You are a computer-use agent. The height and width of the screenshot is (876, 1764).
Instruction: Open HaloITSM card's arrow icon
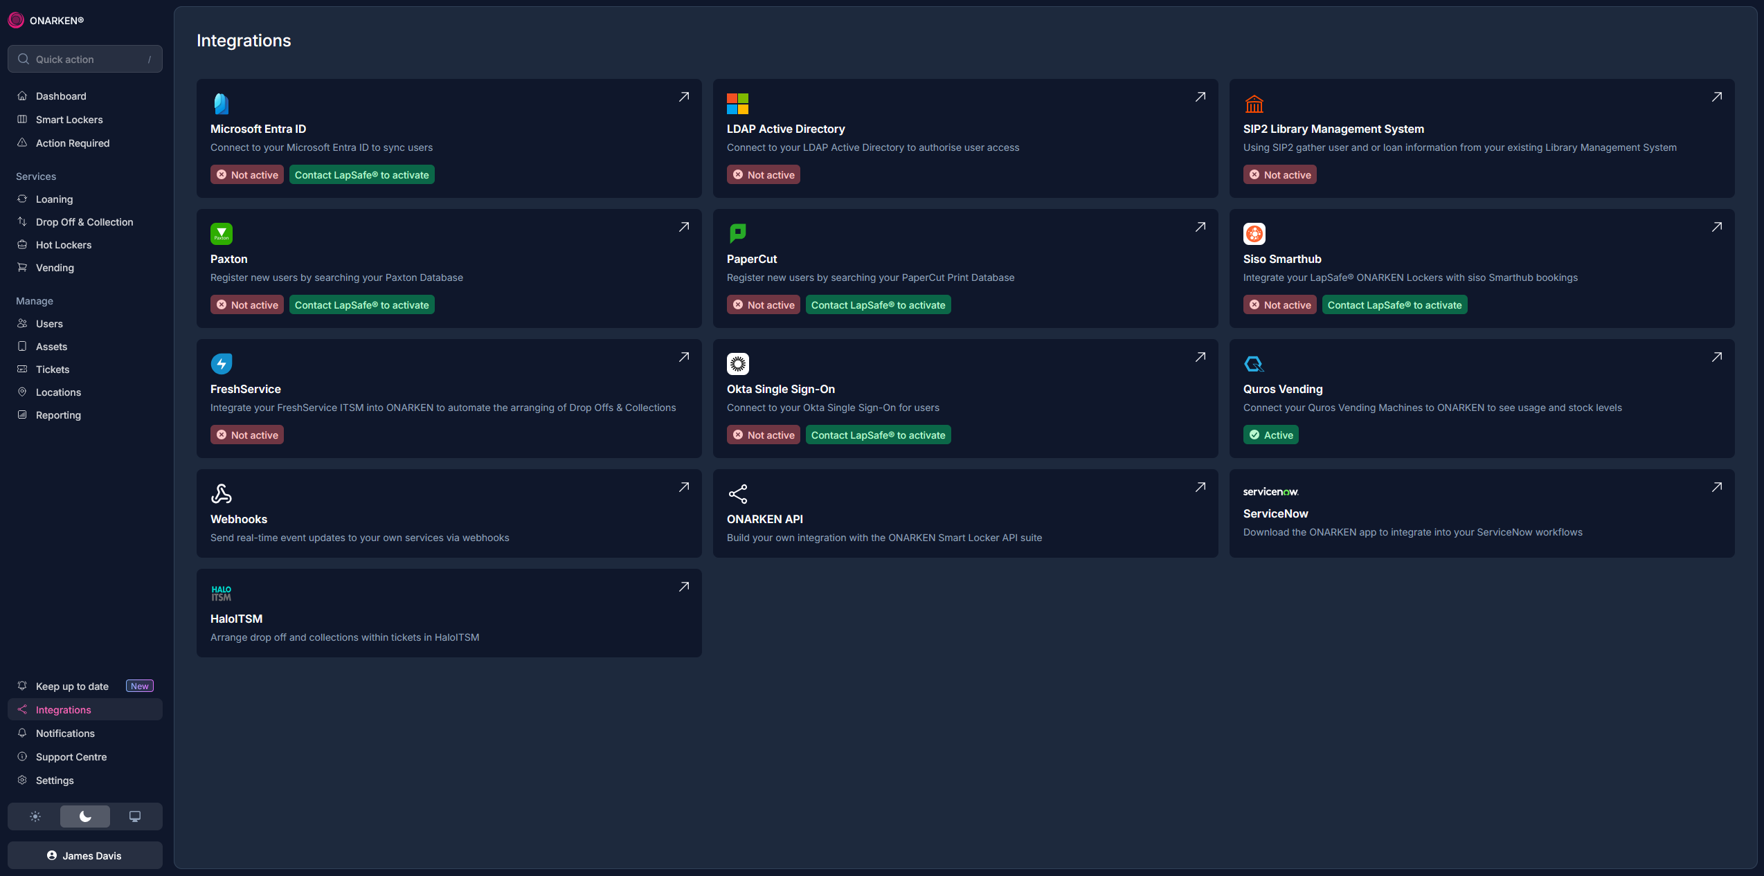click(684, 587)
